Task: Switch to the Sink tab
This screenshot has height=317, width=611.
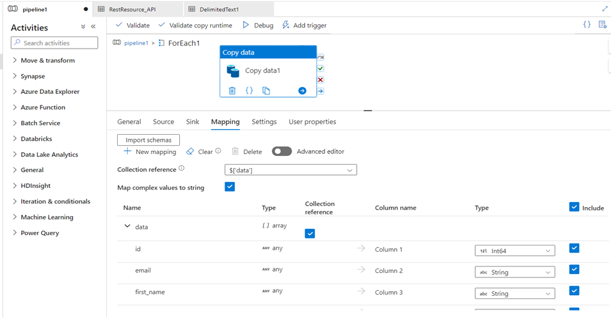Action: pyautogui.click(x=193, y=121)
